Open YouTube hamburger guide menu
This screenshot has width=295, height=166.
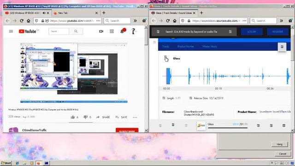click(11, 31)
